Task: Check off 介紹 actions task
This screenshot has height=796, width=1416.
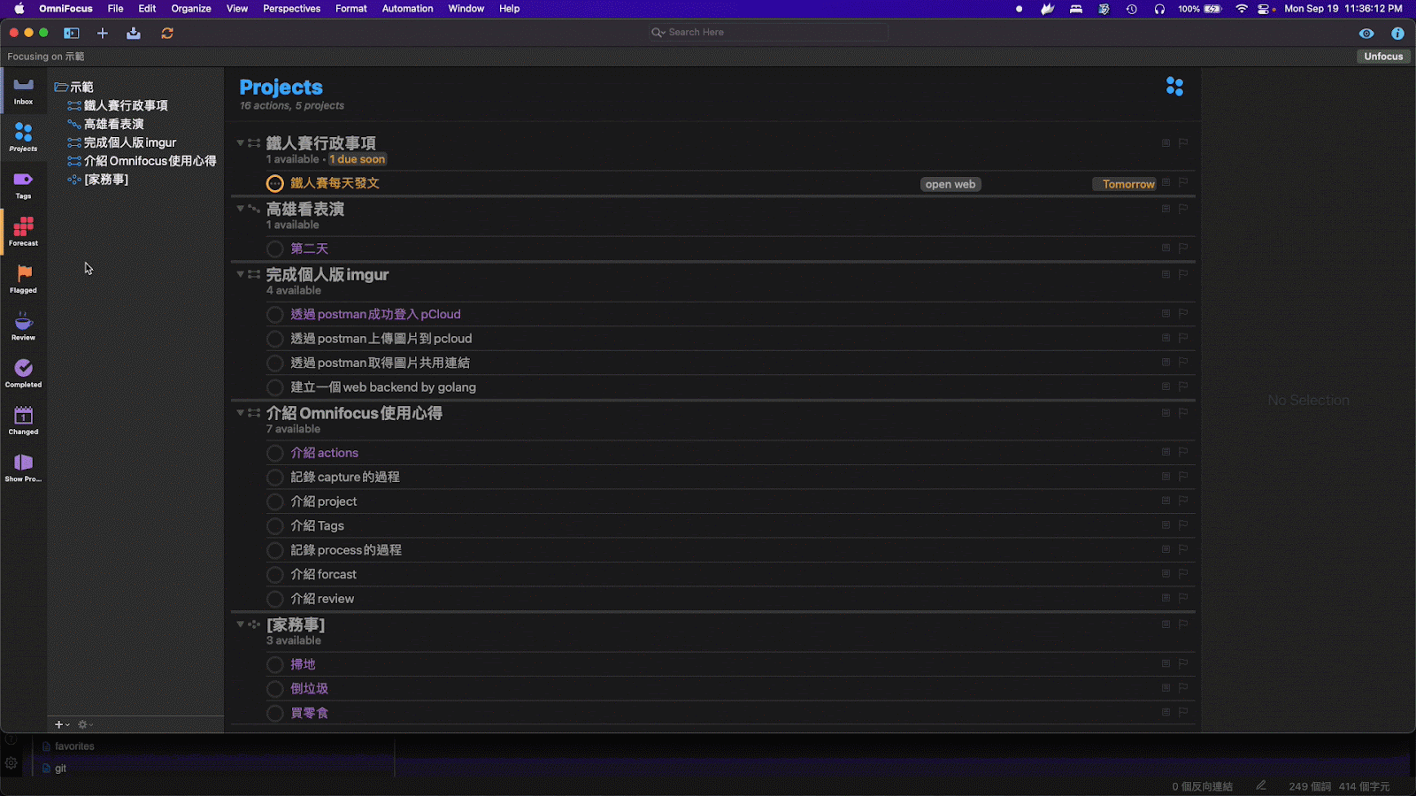Action: point(275,453)
